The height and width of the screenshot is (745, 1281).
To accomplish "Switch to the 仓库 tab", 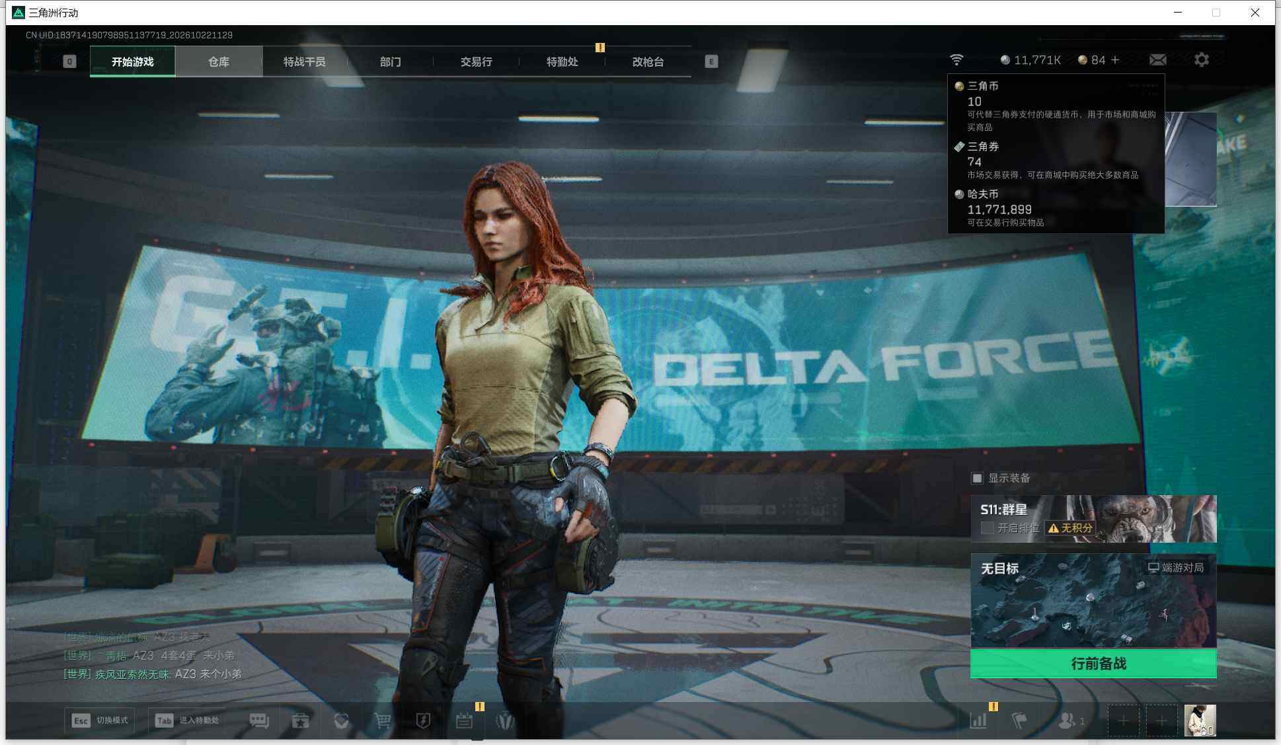I will tap(219, 61).
